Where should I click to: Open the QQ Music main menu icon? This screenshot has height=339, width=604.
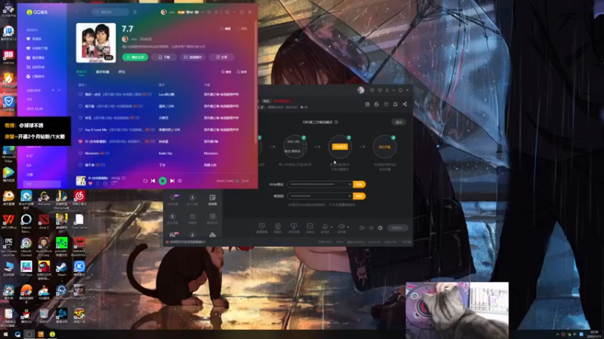[217, 12]
